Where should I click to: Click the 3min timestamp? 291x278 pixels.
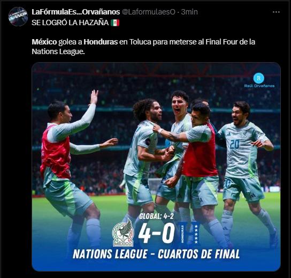pos(189,12)
